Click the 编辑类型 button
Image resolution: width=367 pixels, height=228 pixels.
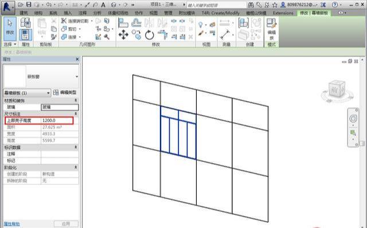65,92
